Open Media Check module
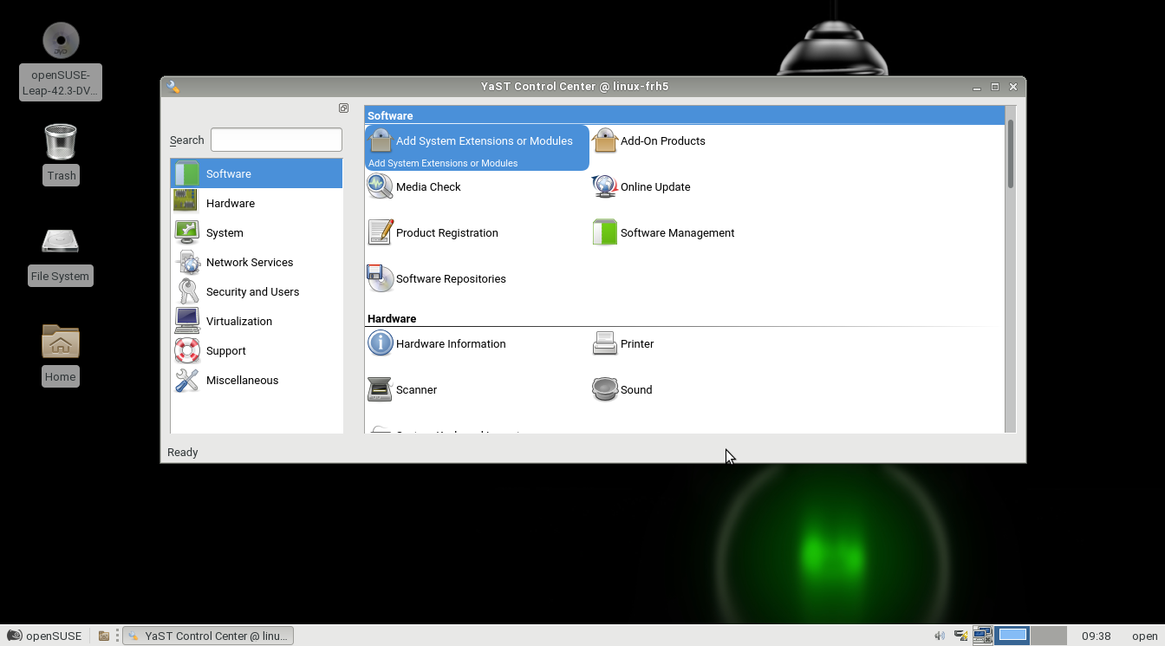 [380, 186]
